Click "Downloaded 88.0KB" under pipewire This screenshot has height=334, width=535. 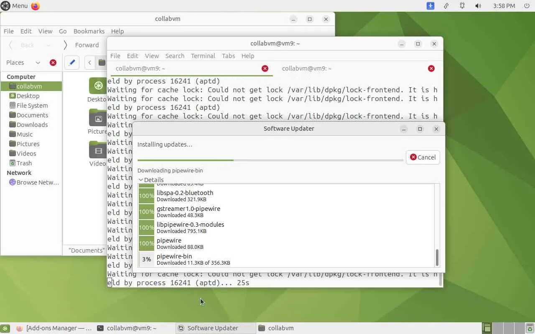[180, 247]
